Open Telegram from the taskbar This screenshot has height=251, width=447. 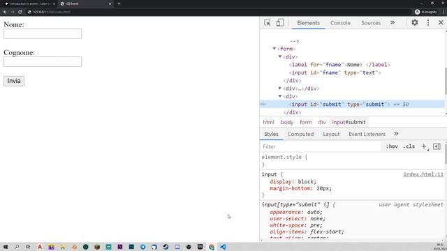[142, 247]
